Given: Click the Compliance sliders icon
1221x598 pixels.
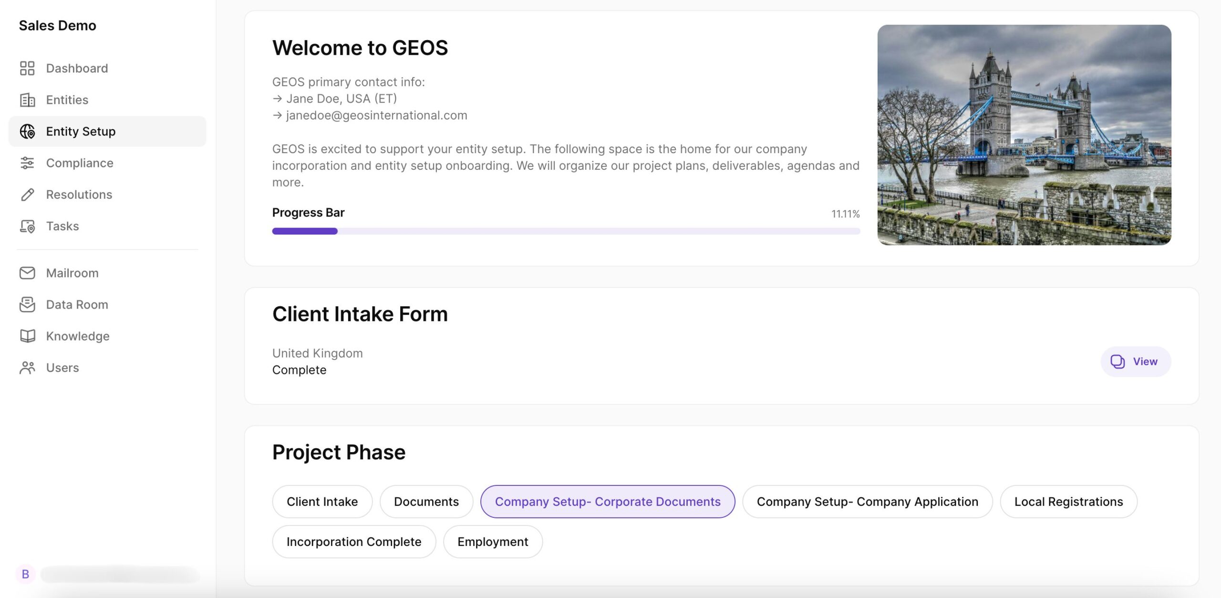Looking at the screenshot, I should tap(27, 163).
